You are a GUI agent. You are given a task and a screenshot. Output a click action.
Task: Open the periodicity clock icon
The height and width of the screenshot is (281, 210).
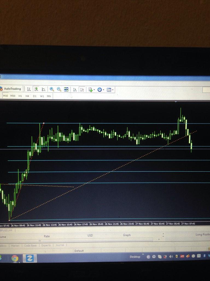pos(100,90)
